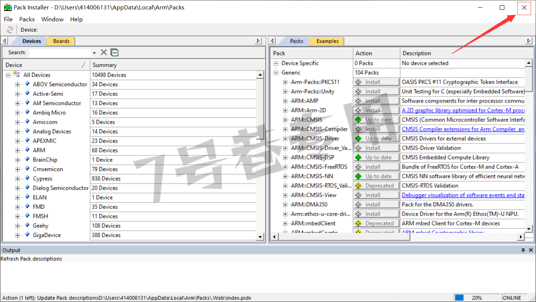The height and width of the screenshot is (302, 536).
Task: Expand the Alif Semiconductor node
Action: point(17,103)
